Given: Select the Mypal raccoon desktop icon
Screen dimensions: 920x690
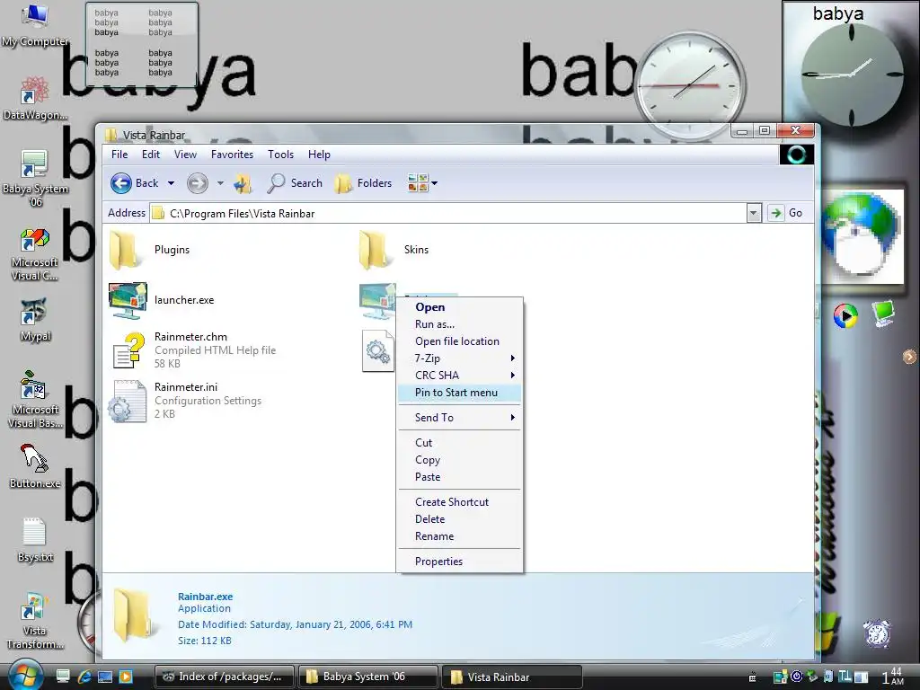Looking at the screenshot, I should (x=35, y=321).
